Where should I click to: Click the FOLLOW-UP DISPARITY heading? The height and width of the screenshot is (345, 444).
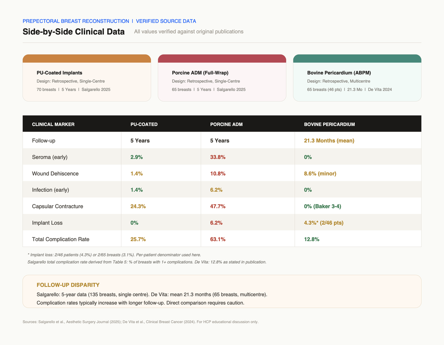pos(68,285)
